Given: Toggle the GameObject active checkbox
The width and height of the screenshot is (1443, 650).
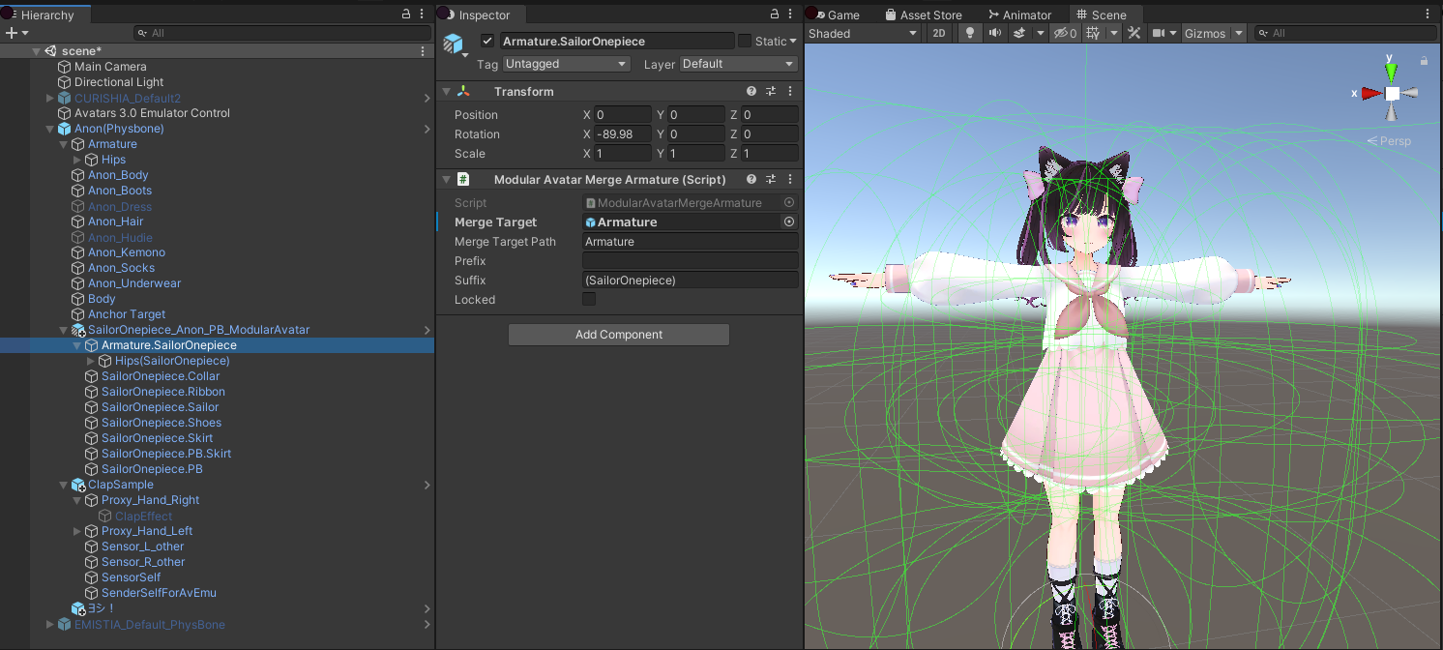Looking at the screenshot, I should (x=487, y=41).
